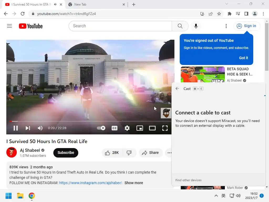Screen dimensions: 269x202
Task: Go back from the Cast panel
Action: [x=177, y=89]
